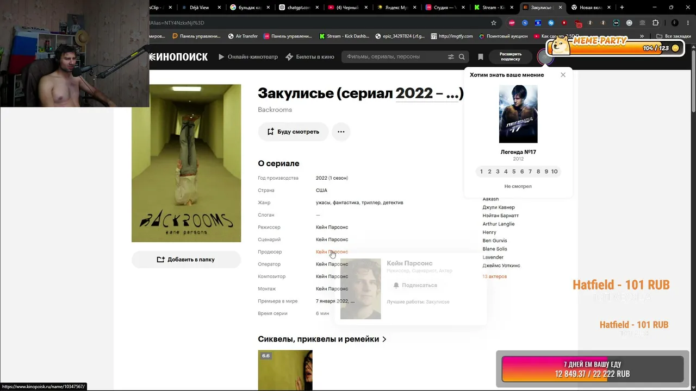Expand Сиквелы, приквелы и ремейки section
This screenshot has width=696, height=391.
click(322, 339)
